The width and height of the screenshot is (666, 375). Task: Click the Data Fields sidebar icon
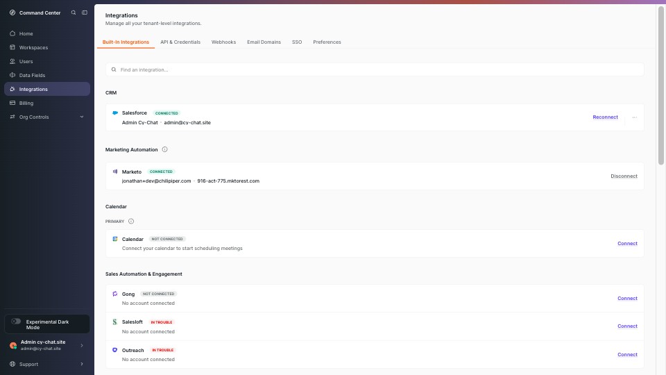point(12,75)
